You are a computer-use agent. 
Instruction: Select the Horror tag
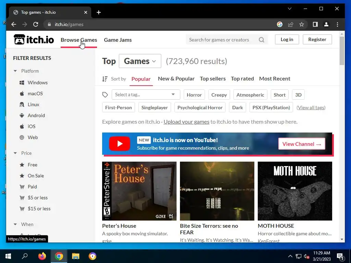coord(194,95)
